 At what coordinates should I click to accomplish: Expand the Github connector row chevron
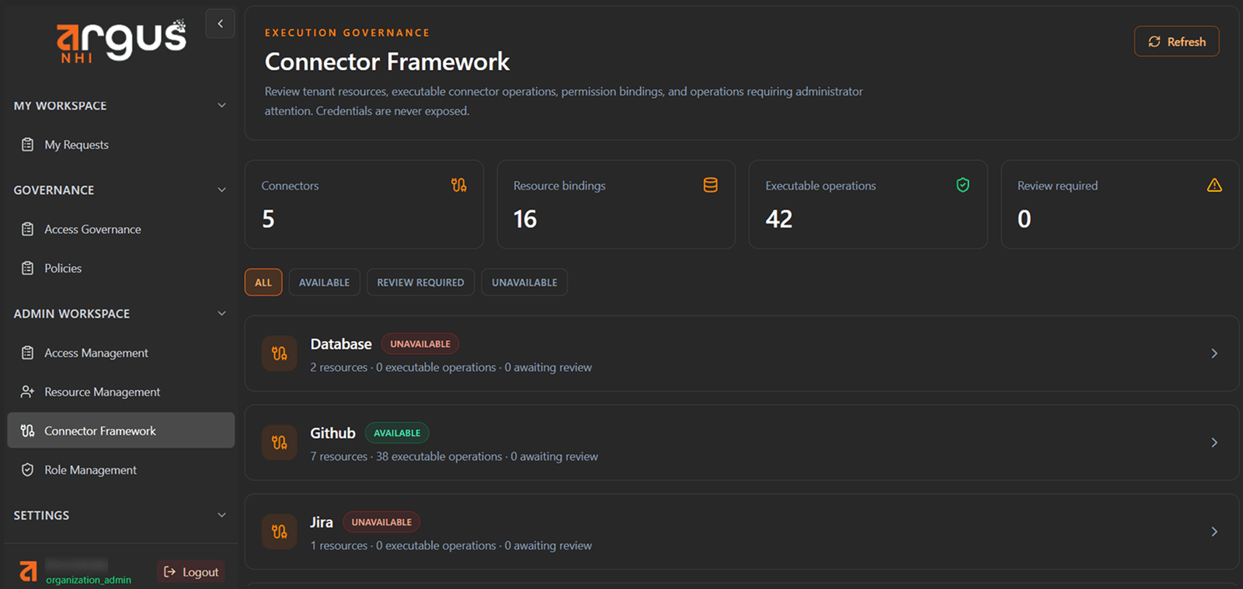(x=1214, y=443)
